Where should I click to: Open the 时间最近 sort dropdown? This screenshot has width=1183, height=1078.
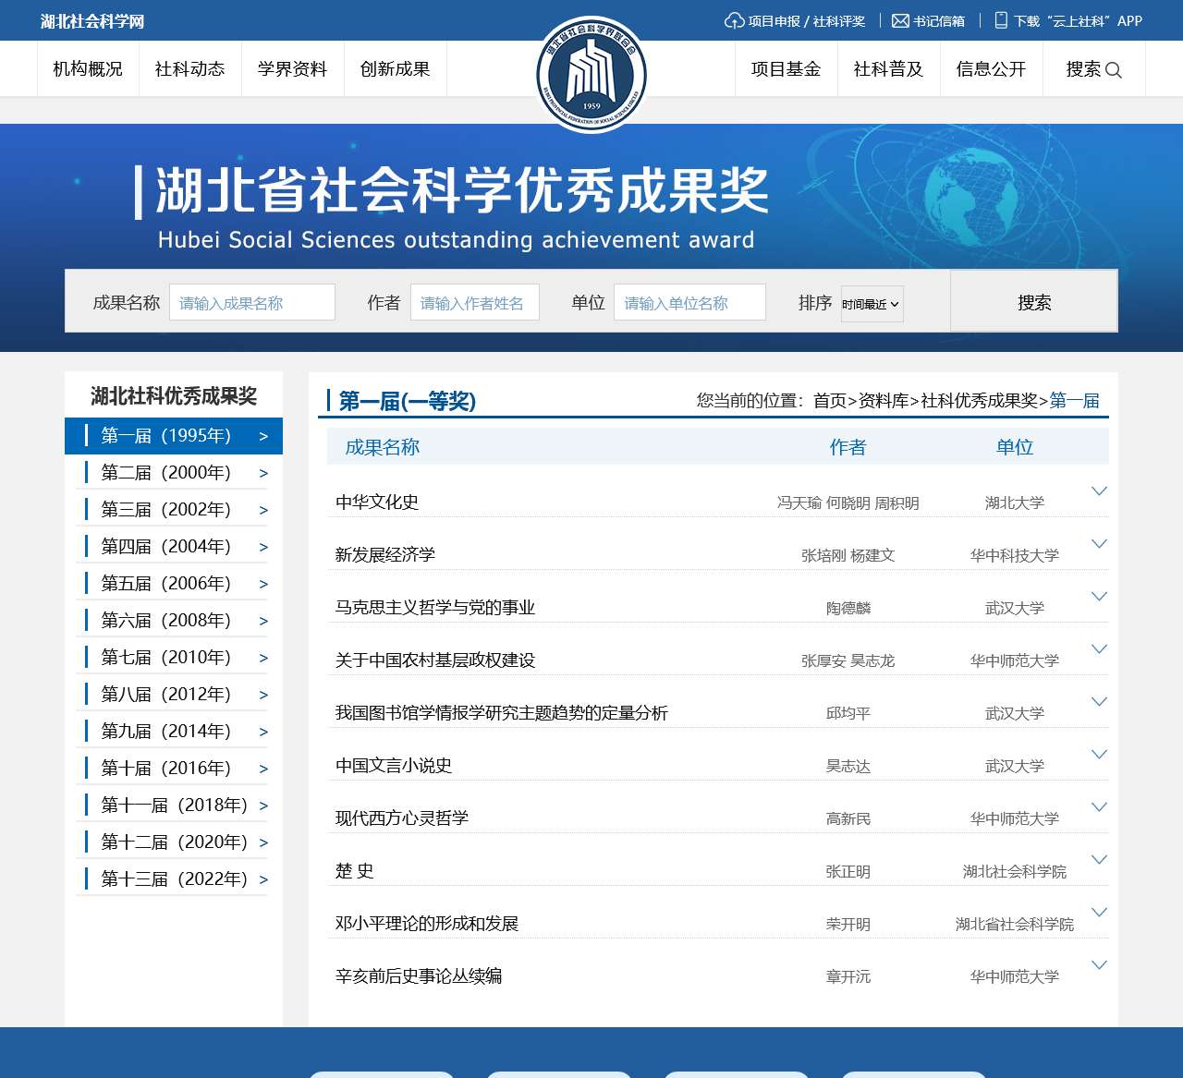(x=870, y=303)
